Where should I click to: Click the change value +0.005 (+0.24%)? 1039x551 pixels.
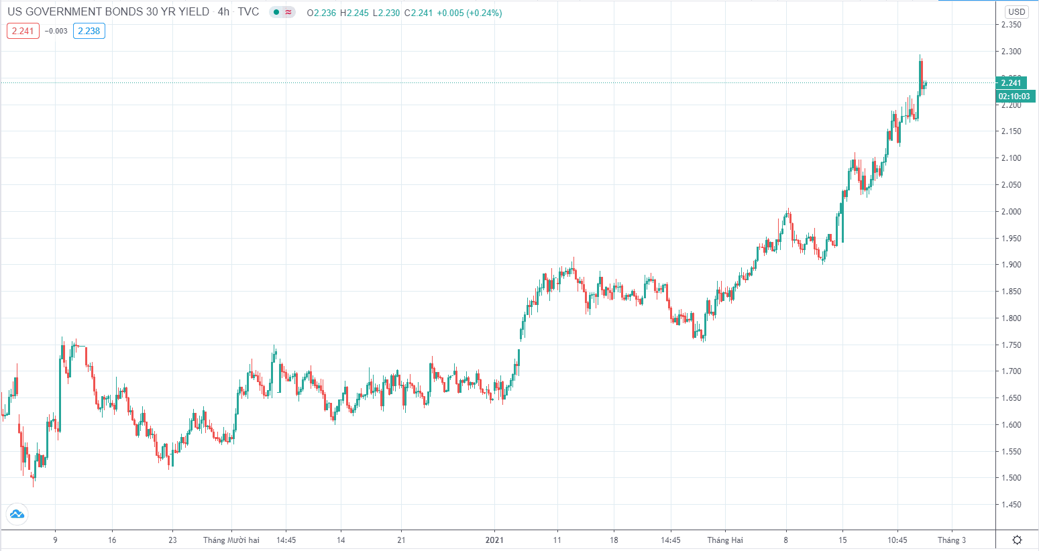[470, 13]
